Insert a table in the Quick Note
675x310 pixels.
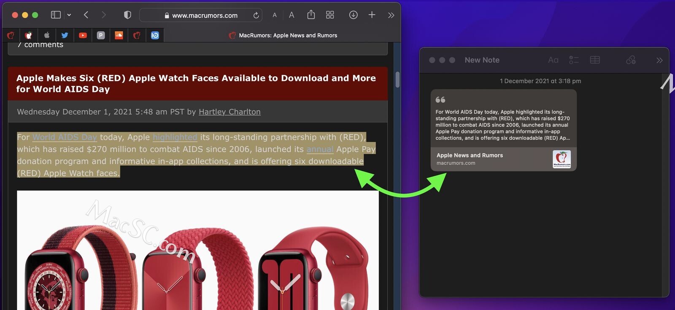595,60
